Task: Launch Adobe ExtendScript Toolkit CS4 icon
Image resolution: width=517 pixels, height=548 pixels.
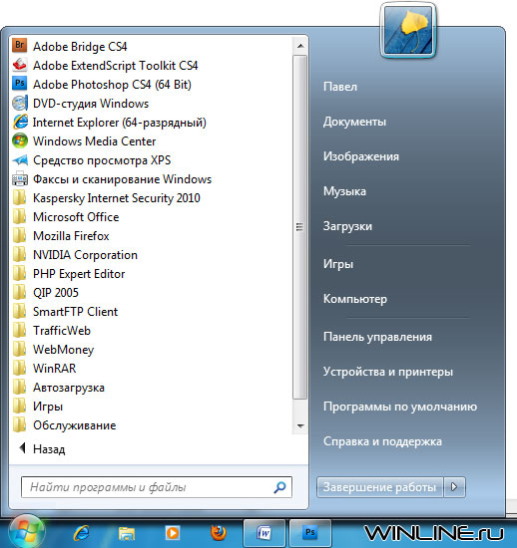Action: 20,65
